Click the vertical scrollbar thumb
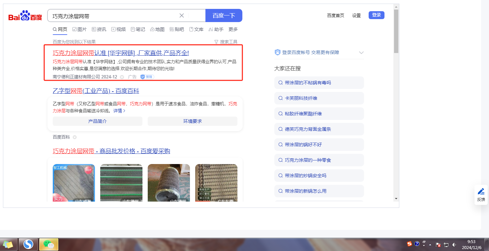 pos(396,31)
